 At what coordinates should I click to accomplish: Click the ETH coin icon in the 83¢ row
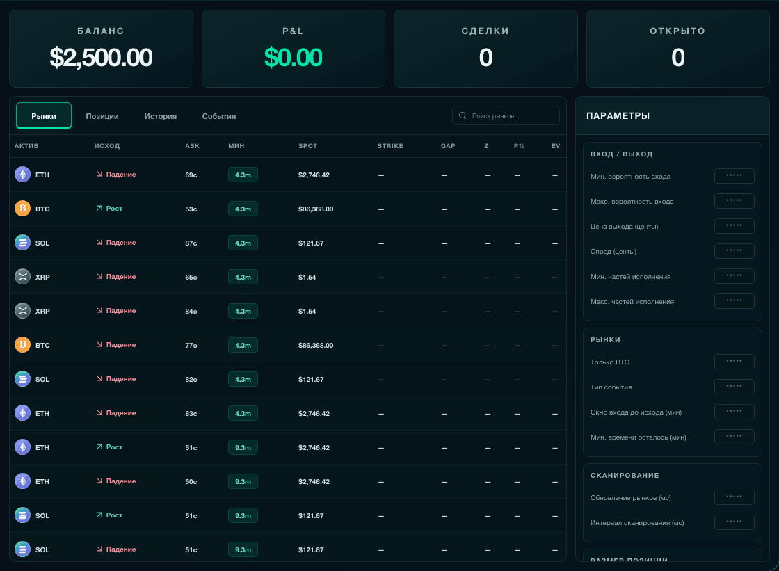(22, 413)
